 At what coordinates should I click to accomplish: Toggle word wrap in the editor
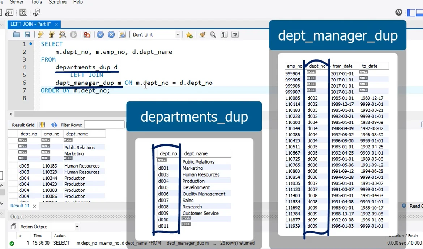pos(235,35)
